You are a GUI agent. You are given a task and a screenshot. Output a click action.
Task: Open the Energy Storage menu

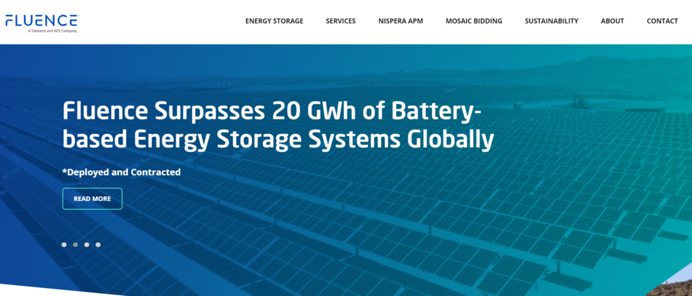coord(274,21)
